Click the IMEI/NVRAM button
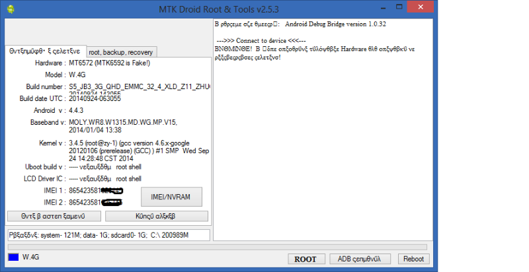This screenshot has width=529, height=272. pyautogui.click(x=171, y=197)
